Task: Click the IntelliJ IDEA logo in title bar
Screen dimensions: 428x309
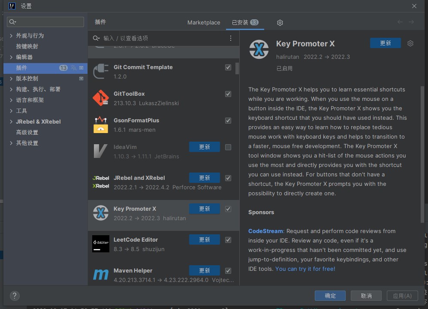Action: tap(12, 6)
